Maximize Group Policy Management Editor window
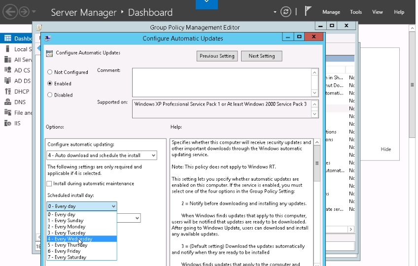The image size is (418, 266). (332, 26)
